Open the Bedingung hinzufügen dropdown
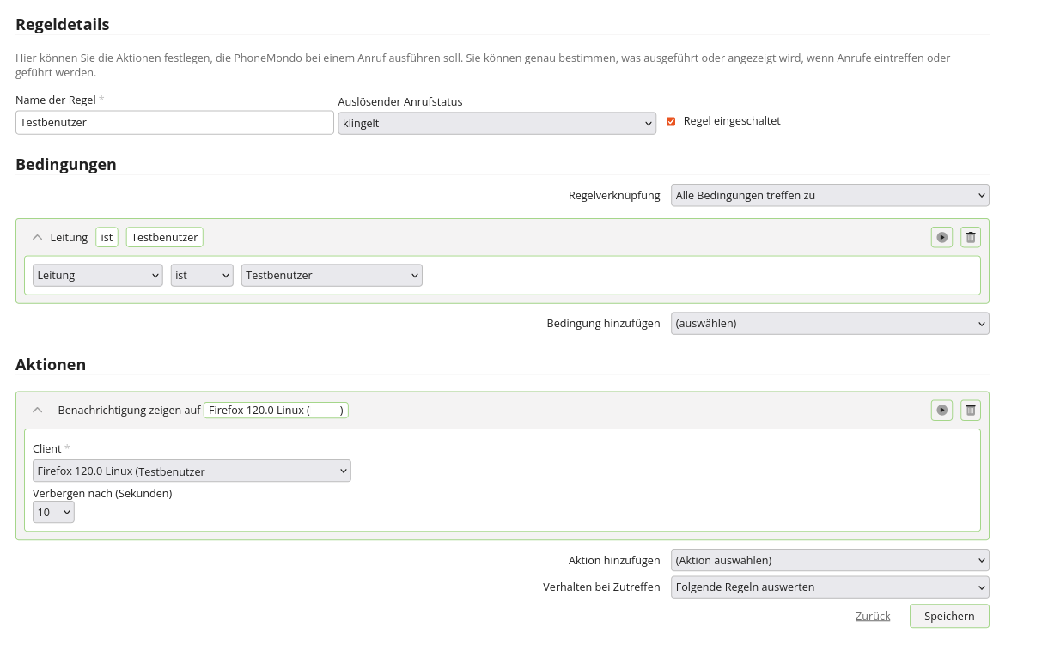 pos(829,324)
